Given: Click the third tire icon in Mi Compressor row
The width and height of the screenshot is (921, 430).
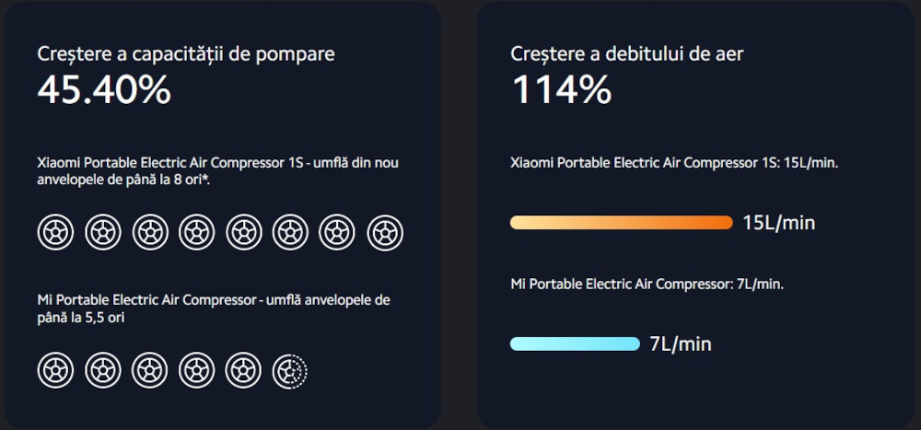Looking at the screenshot, I should [150, 371].
